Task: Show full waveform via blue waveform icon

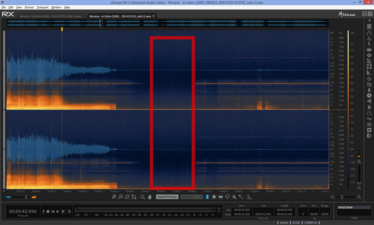Action: (x=8, y=197)
